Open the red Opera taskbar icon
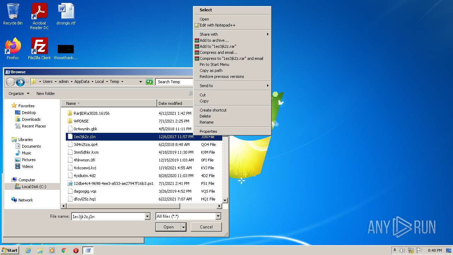The width and height of the screenshot is (453, 255). coord(76,250)
